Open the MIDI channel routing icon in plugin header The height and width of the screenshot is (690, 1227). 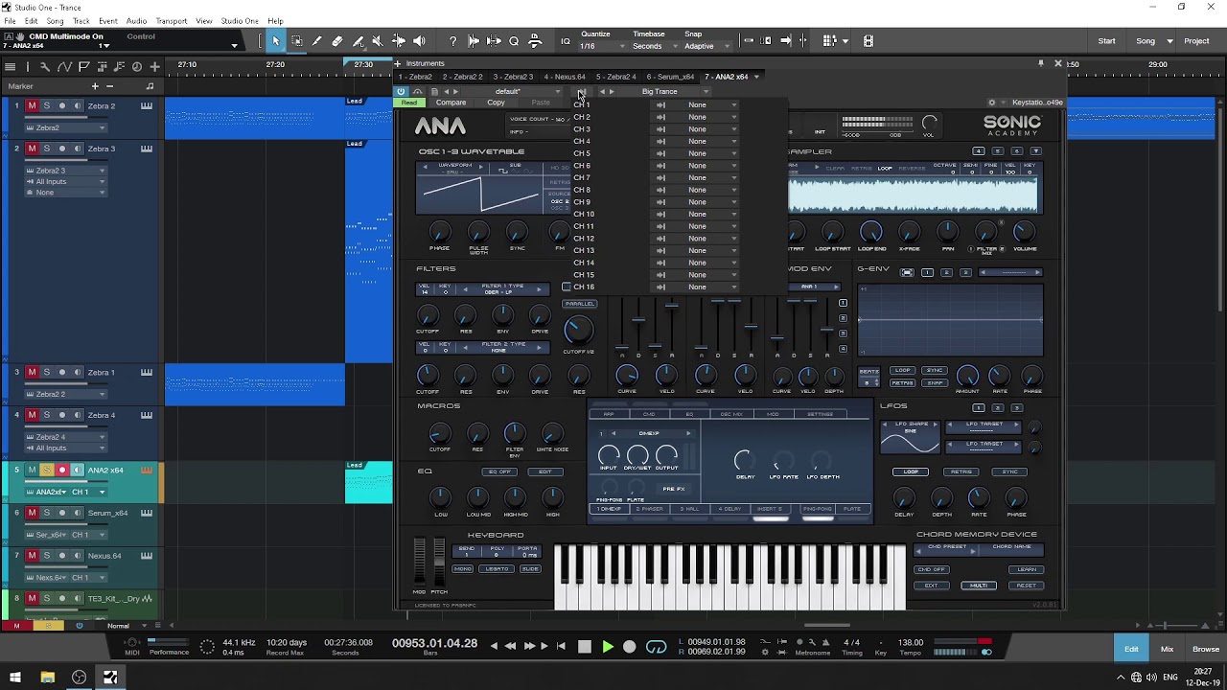(x=581, y=92)
